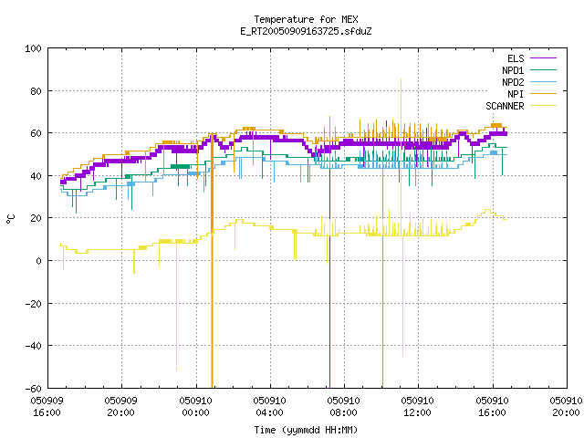
Task: Click the file name E_RT20050909163725.sfduZ
Action: click(306, 31)
